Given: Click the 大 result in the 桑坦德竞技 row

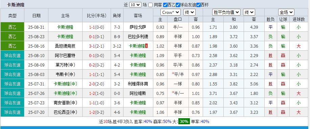Looking at the screenshot, I should click(298, 46).
